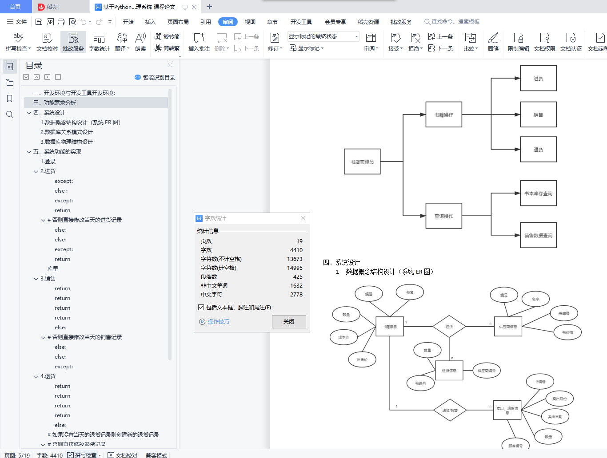
Task: Open 字数统计 word count tool
Action: tap(99, 42)
